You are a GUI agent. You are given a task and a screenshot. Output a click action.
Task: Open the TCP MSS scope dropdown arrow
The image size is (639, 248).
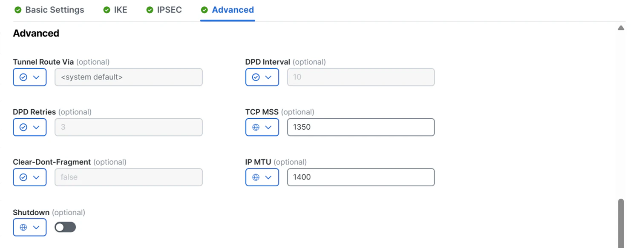[x=268, y=127]
